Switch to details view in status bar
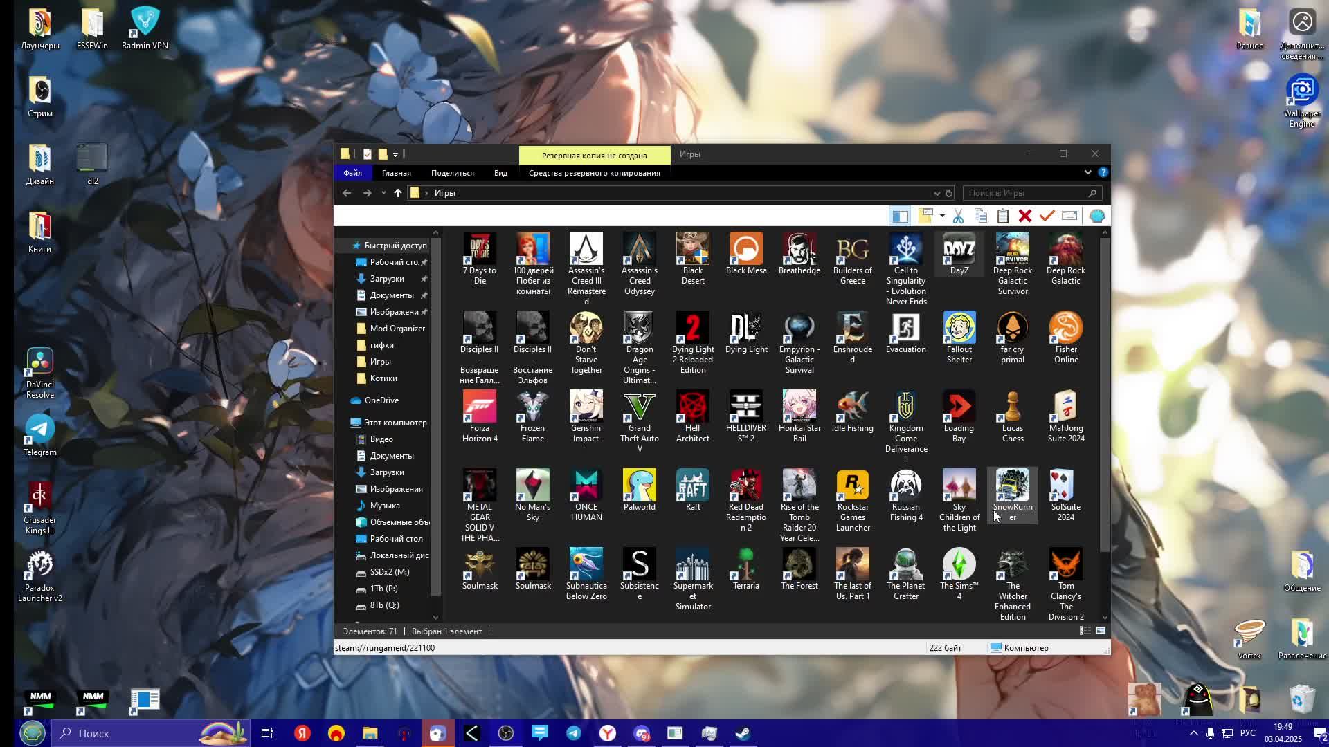Viewport: 1329px width, 747px height. tap(1085, 631)
